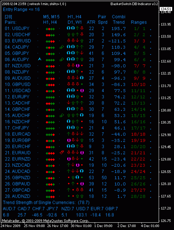Click the USD strength value 103.1
174x230 pixels.
coord(81,215)
